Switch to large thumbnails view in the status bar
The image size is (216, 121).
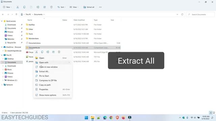214,113
